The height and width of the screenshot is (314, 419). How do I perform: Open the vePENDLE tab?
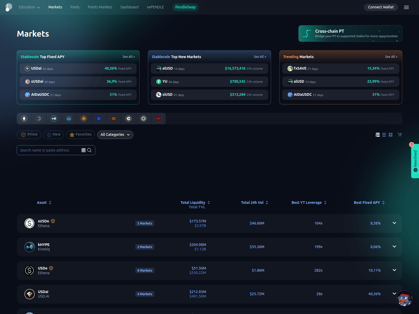(156, 7)
